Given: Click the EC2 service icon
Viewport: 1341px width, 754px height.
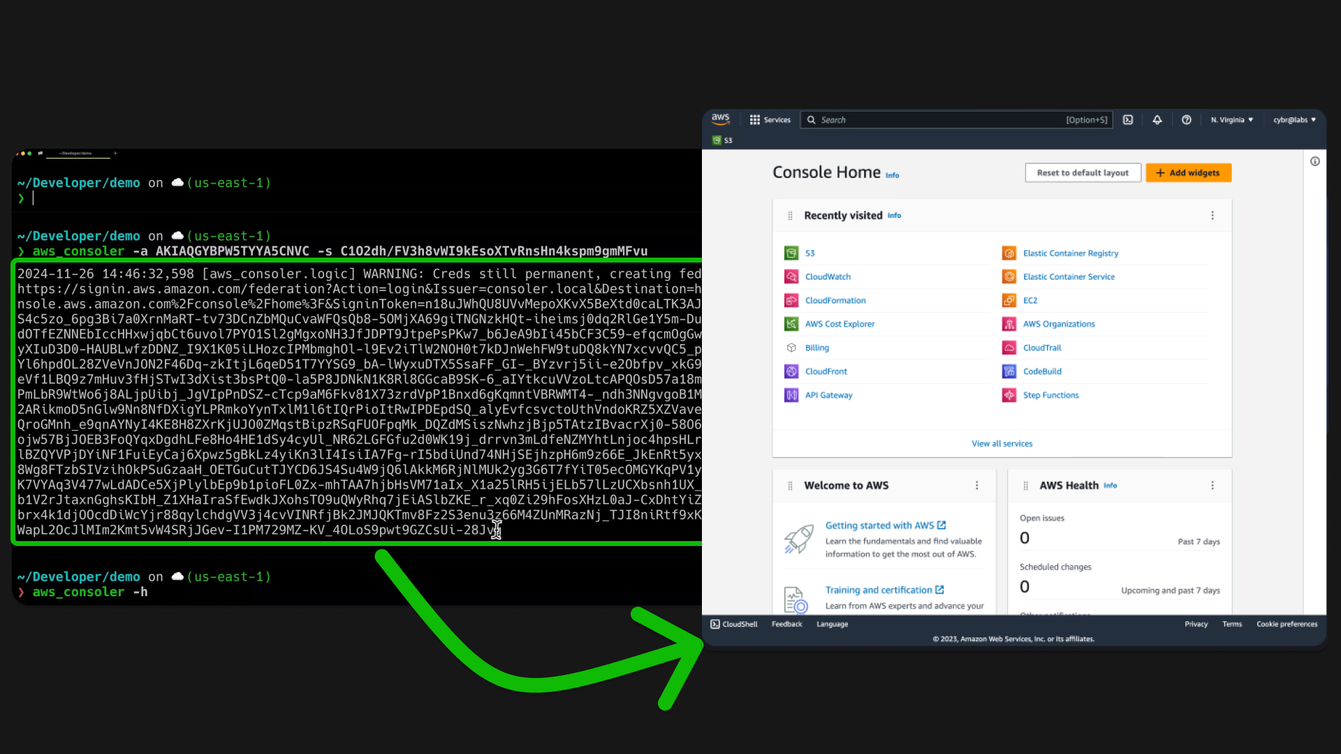Looking at the screenshot, I should pos(1009,301).
